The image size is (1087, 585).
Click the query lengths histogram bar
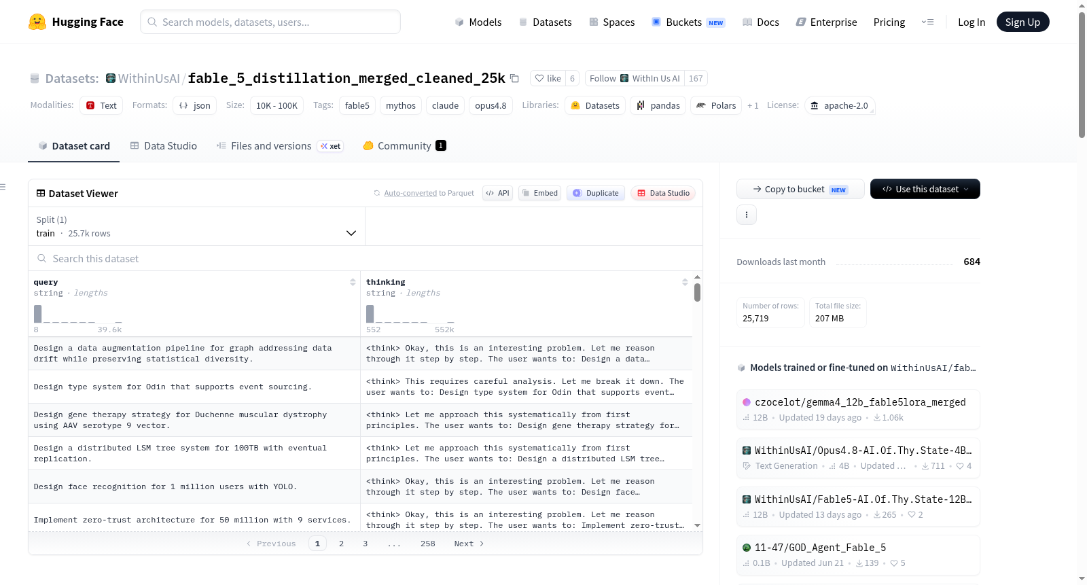coord(38,314)
